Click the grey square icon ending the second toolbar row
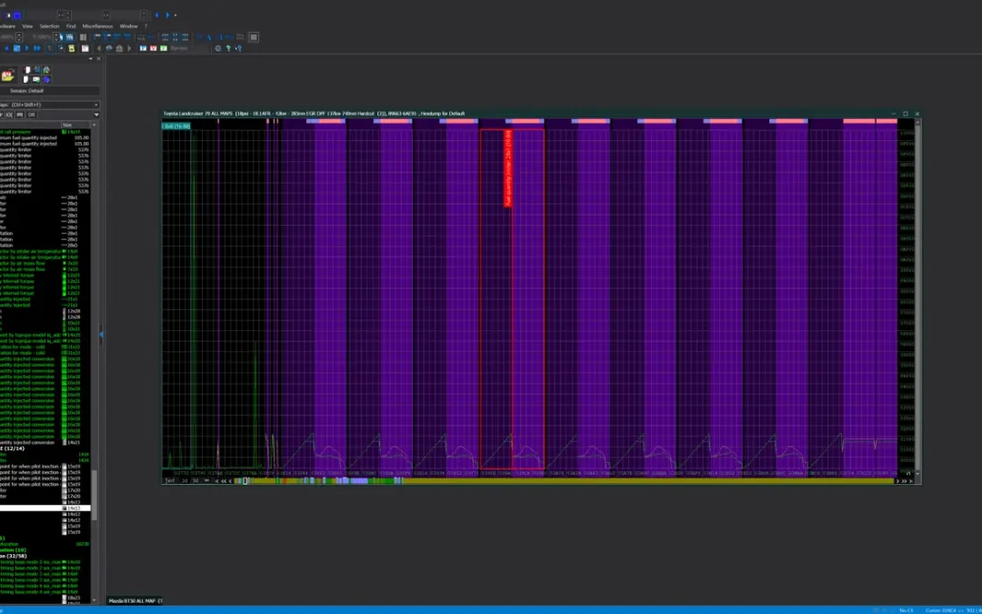 pos(254,37)
